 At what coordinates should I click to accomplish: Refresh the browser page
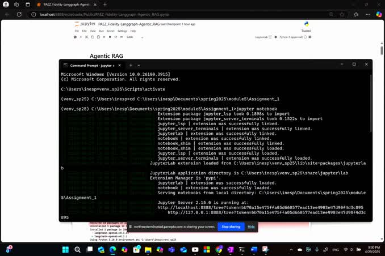19,15
